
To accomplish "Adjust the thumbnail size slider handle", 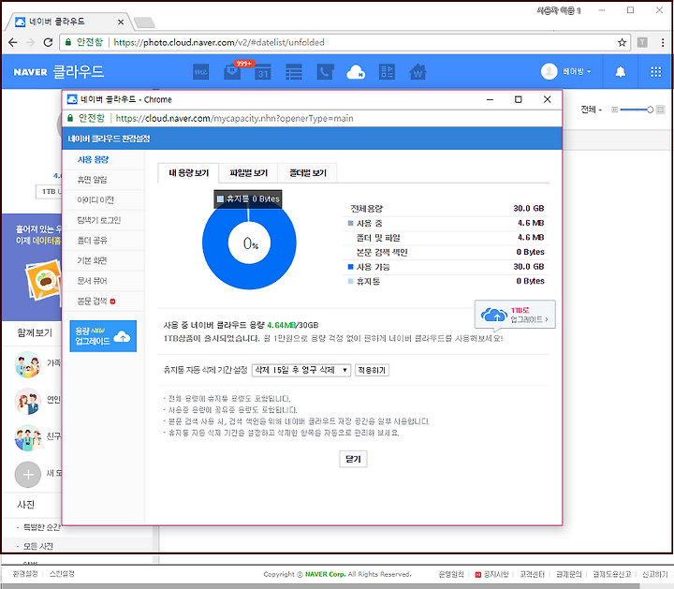I will [650, 110].
